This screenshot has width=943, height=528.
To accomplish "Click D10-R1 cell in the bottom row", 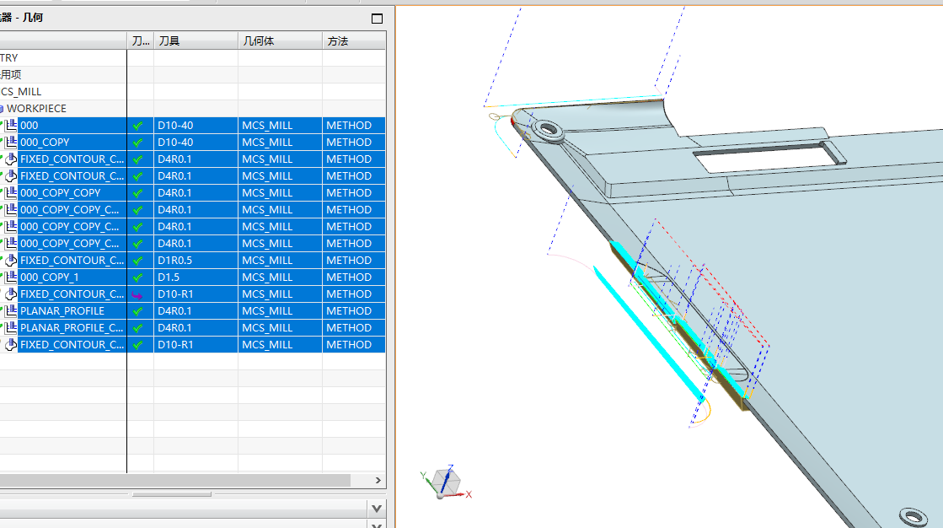I will click(x=196, y=344).
